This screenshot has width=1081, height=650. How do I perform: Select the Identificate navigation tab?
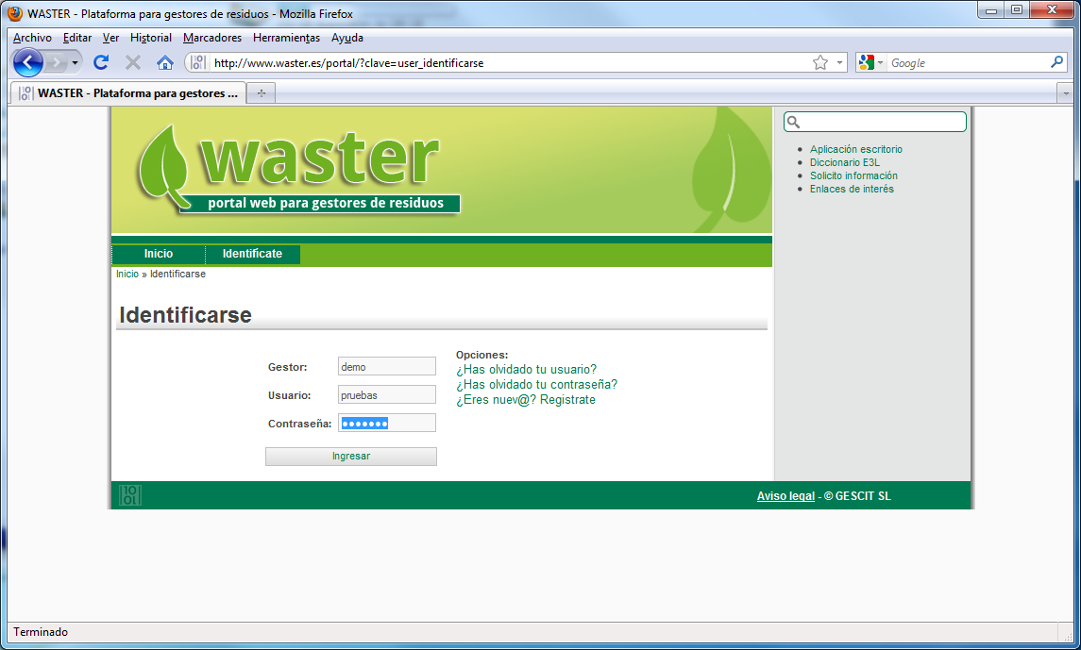[x=252, y=254]
